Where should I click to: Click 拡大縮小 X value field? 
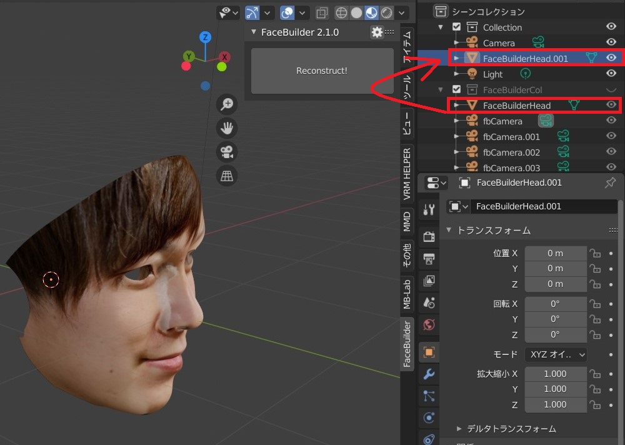[556, 374]
